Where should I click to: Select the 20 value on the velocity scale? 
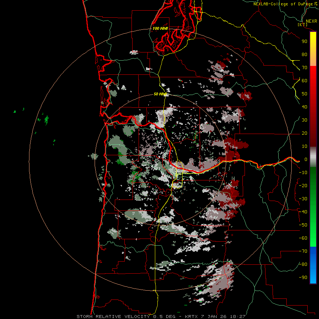pos(304,133)
